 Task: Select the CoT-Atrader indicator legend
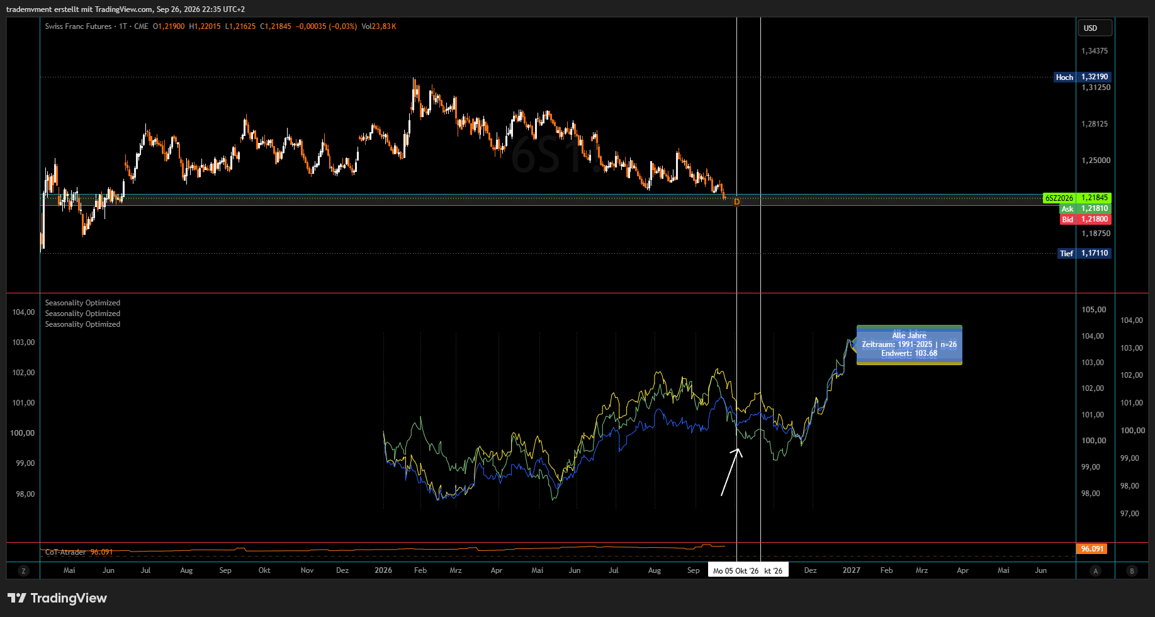[x=65, y=552]
